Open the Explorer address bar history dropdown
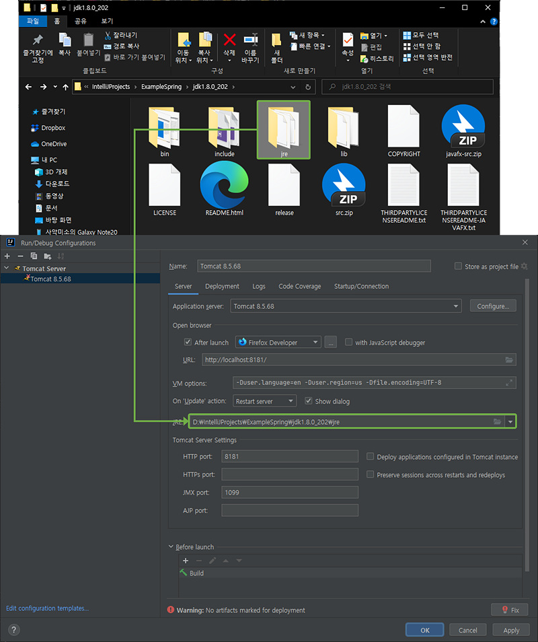Viewport: 538px width, 642px height. (x=293, y=87)
